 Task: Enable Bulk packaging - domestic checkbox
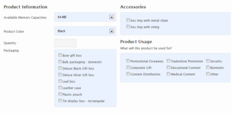pyautogui.click(x=60, y=62)
